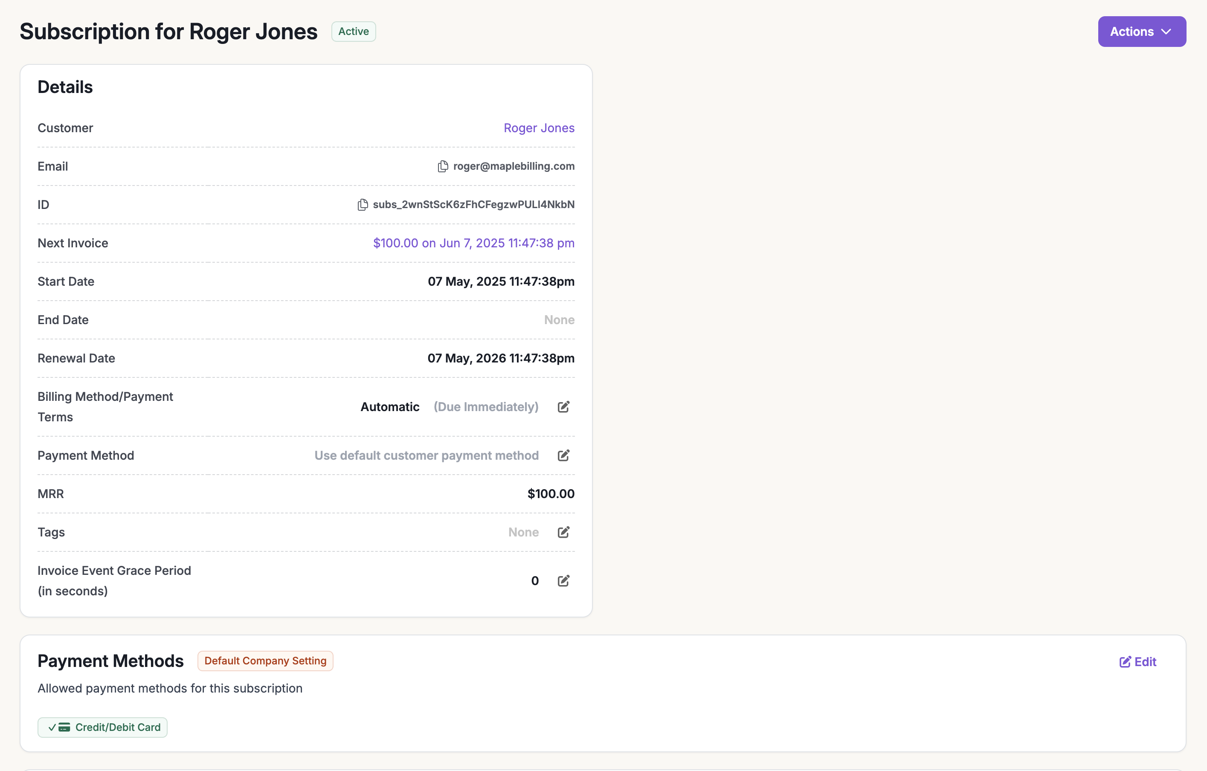Click the Active status badge
The height and width of the screenshot is (771, 1207).
(354, 32)
